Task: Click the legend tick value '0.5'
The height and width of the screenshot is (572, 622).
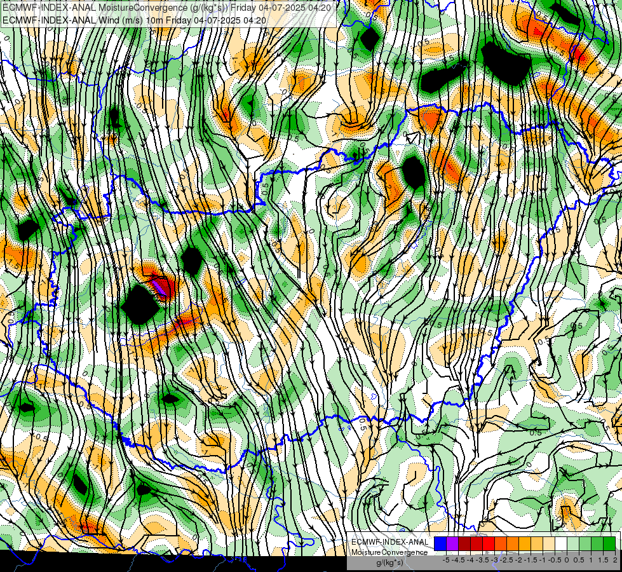Action: (x=579, y=560)
